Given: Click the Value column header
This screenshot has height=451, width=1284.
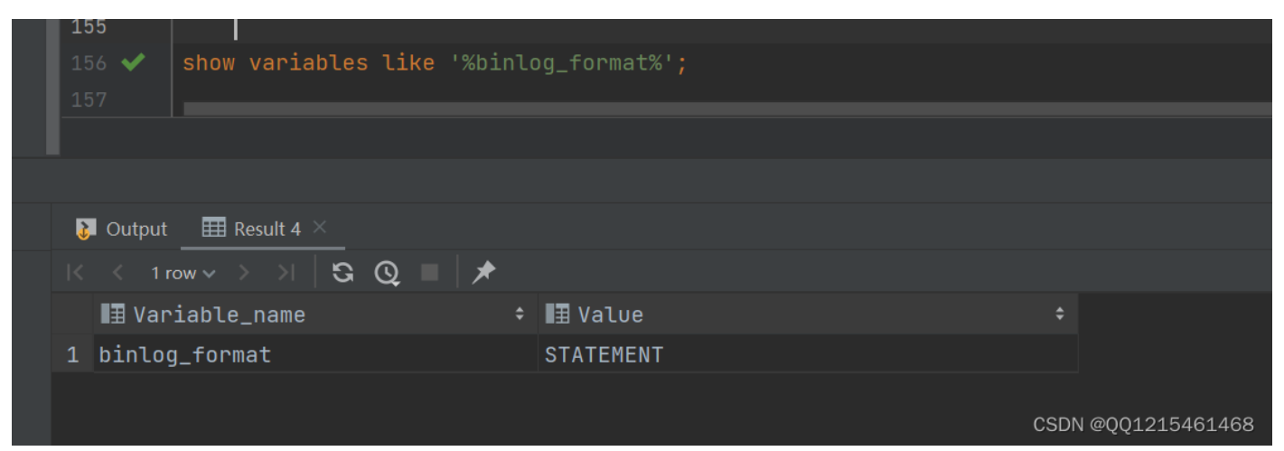Looking at the screenshot, I should [x=610, y=315].
